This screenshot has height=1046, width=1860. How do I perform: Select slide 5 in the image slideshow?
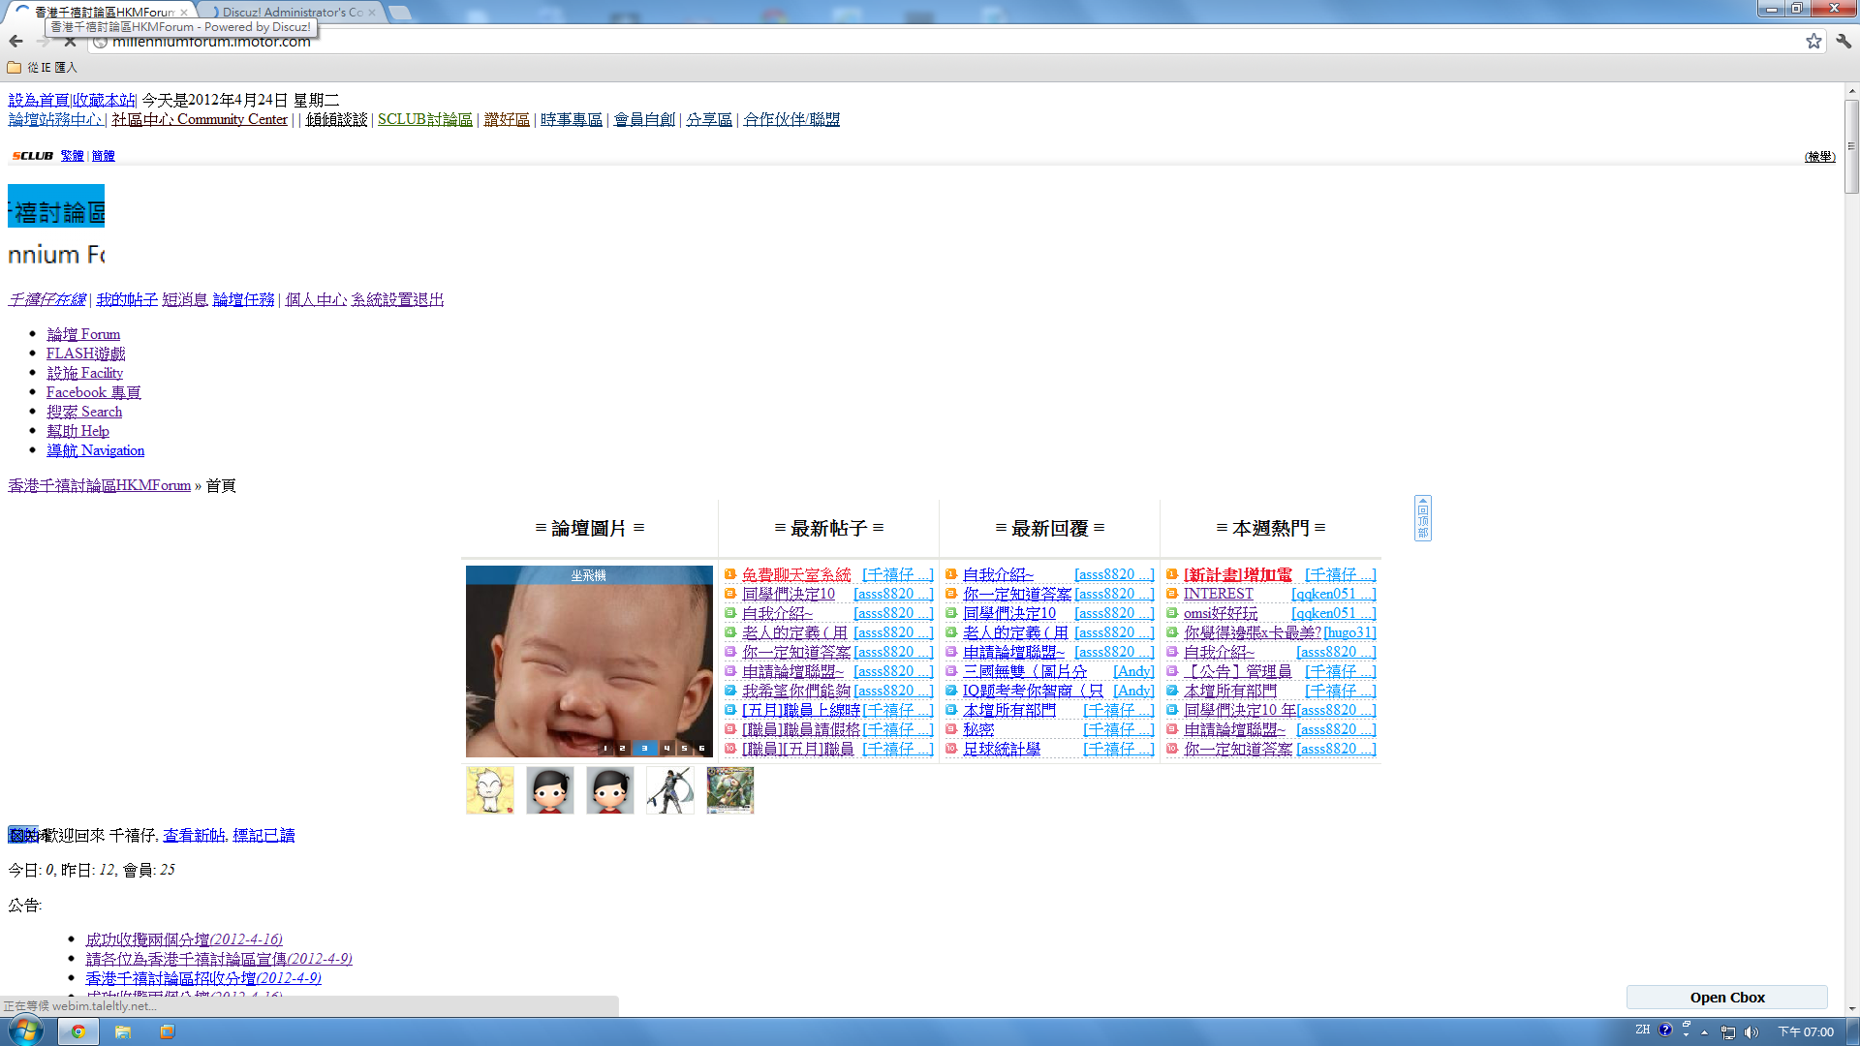tap(684, 748)
